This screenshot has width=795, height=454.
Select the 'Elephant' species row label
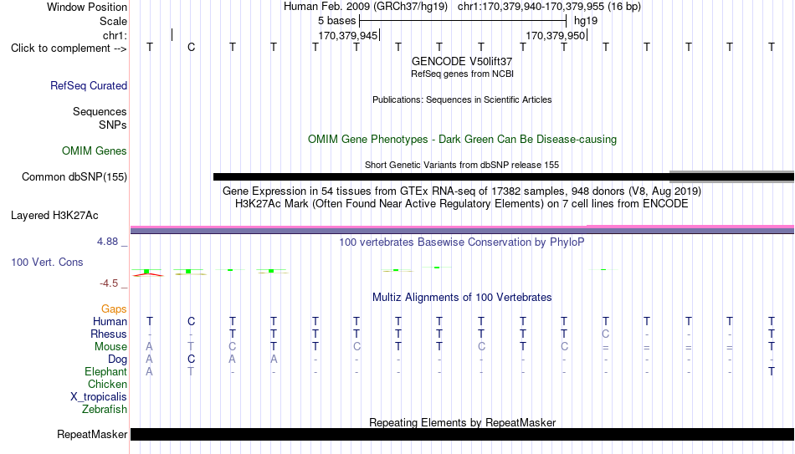pos(105,371)
